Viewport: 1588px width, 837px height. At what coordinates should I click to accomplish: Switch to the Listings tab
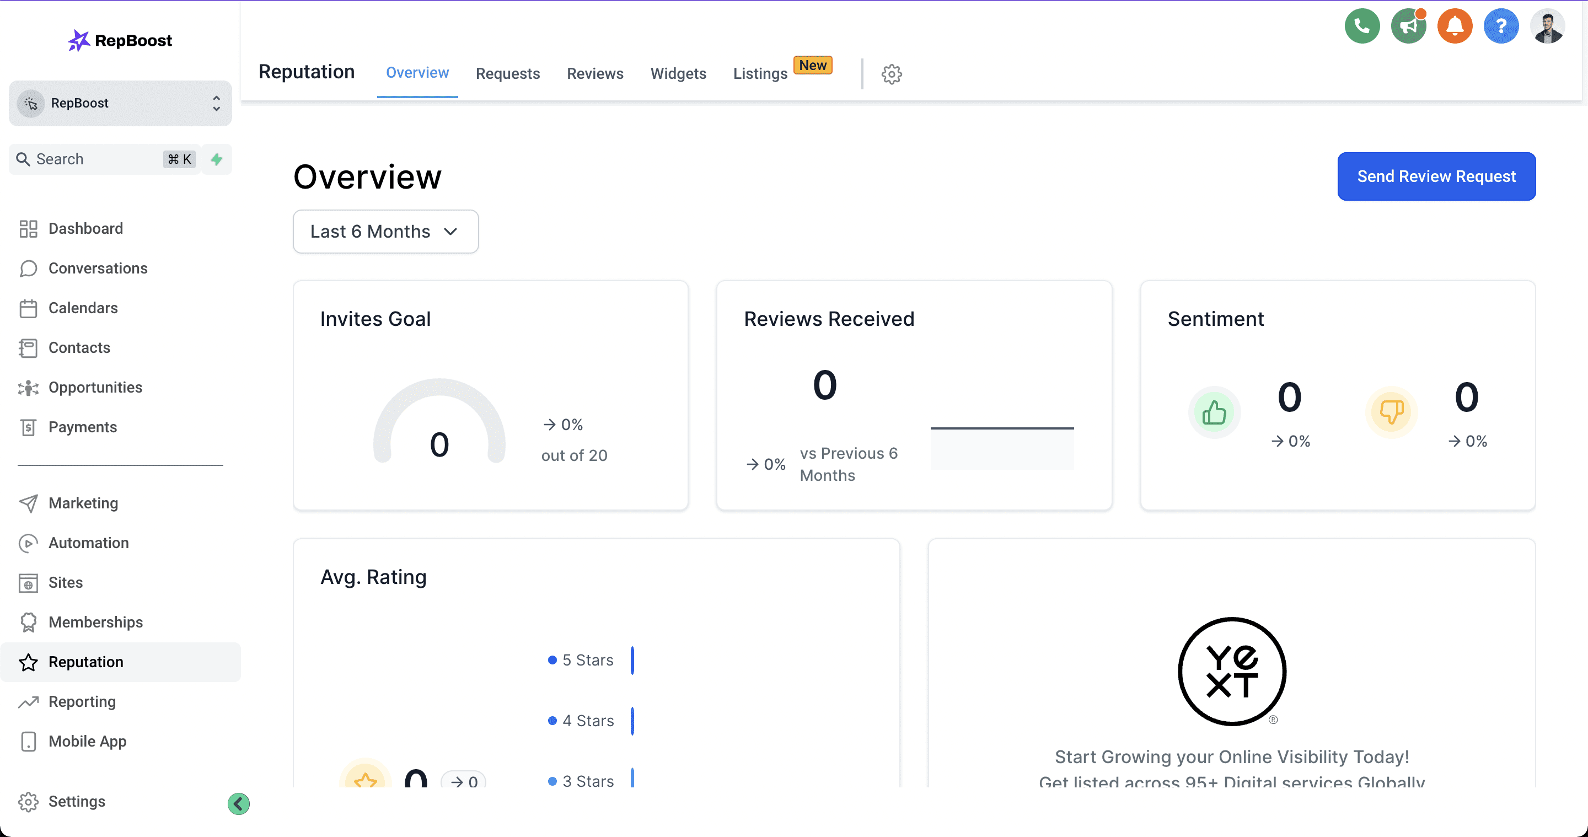coord(760,73)
